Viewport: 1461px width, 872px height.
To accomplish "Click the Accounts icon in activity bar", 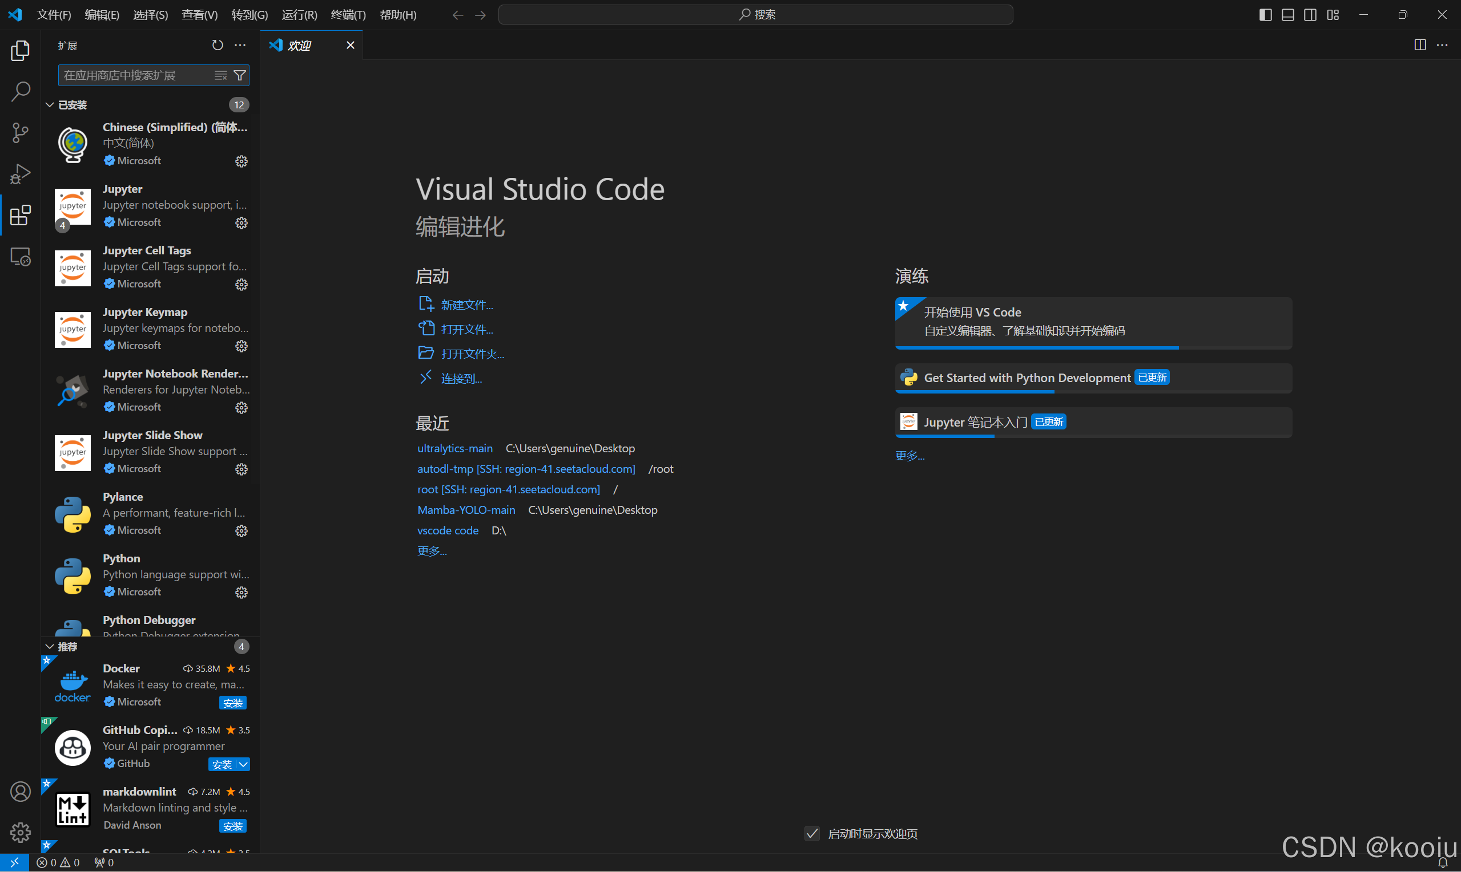I will coord(20,792).
